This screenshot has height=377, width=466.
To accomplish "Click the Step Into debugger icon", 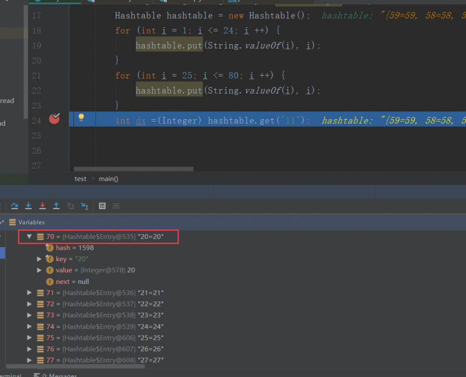I will click(28, 206).
